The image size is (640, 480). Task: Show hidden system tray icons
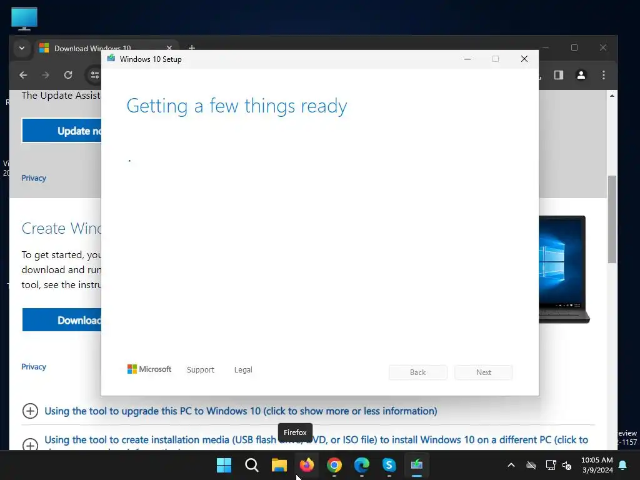pyautogui.click(x=511, y=465)
